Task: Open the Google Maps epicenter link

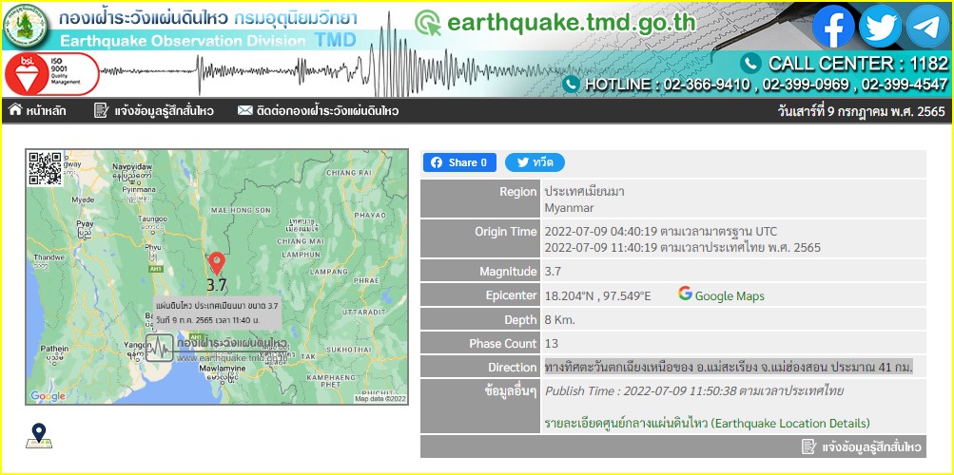Action: click(x=721, y=295)
